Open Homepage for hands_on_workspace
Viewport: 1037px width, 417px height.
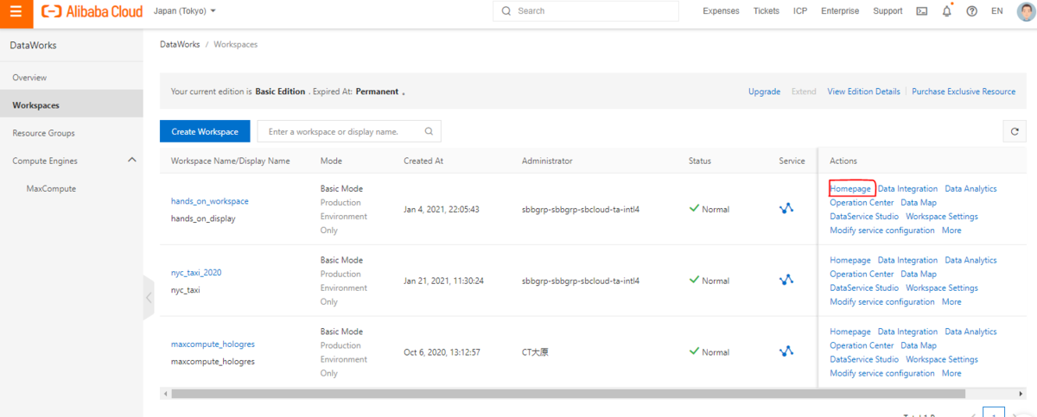(x=850, y=188)
